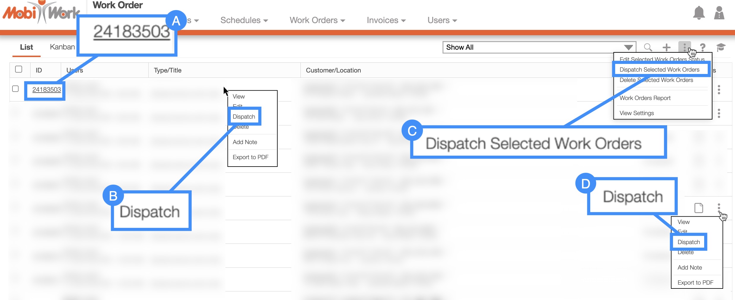Click the search magnifier icon
This screenshot has width=735, height=300.
point(648,47)
